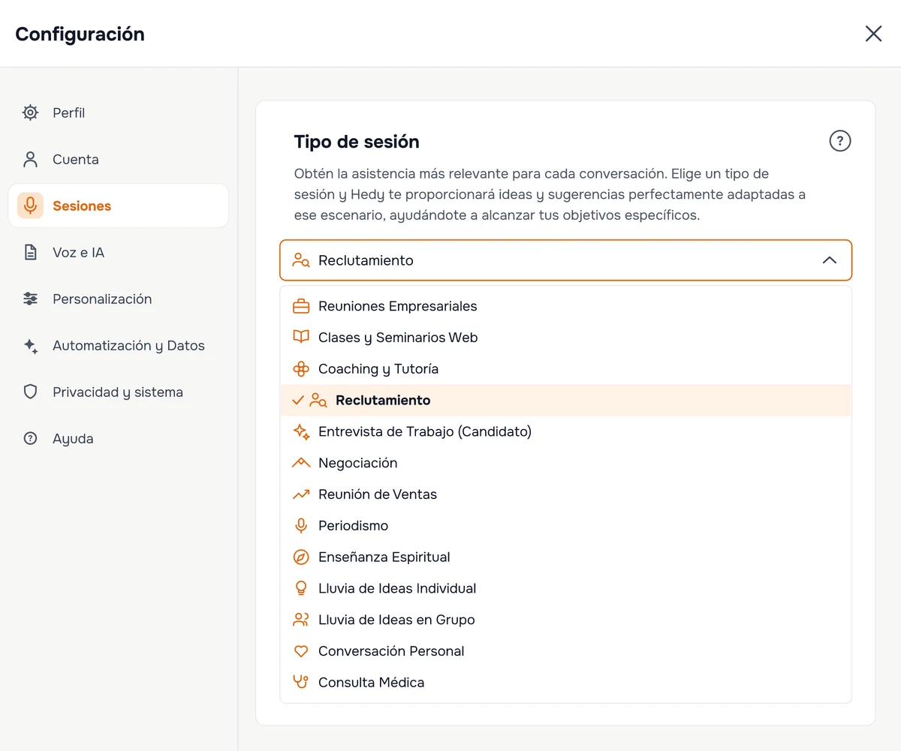Open the Perfil settings section
Viewport: 901px width, 751px height.
(119, 113)
